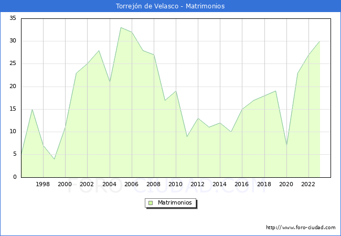Select the 2012 x-axis label
This screenshot has width=341, height=236.
[197, 184]
